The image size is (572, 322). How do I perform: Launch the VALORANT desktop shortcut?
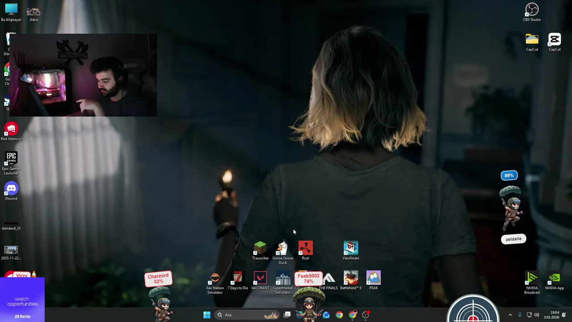point(260,280)
